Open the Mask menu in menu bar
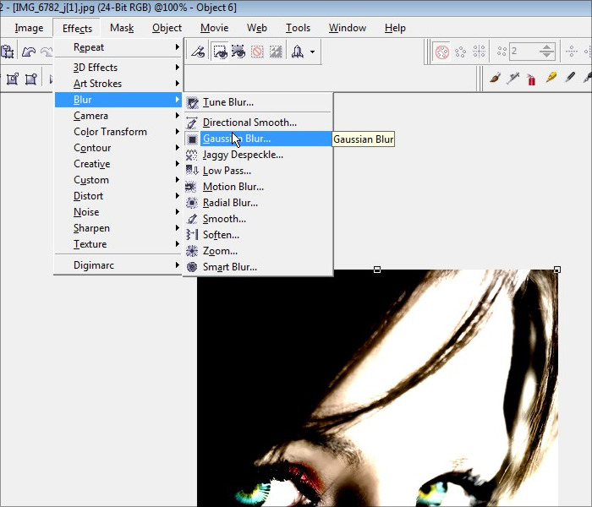Screen dimensions: 592x507 click(122, 28)
